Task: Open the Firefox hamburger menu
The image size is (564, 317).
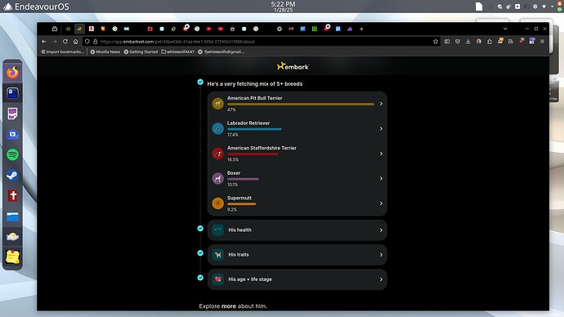Action: pos(542,42)
